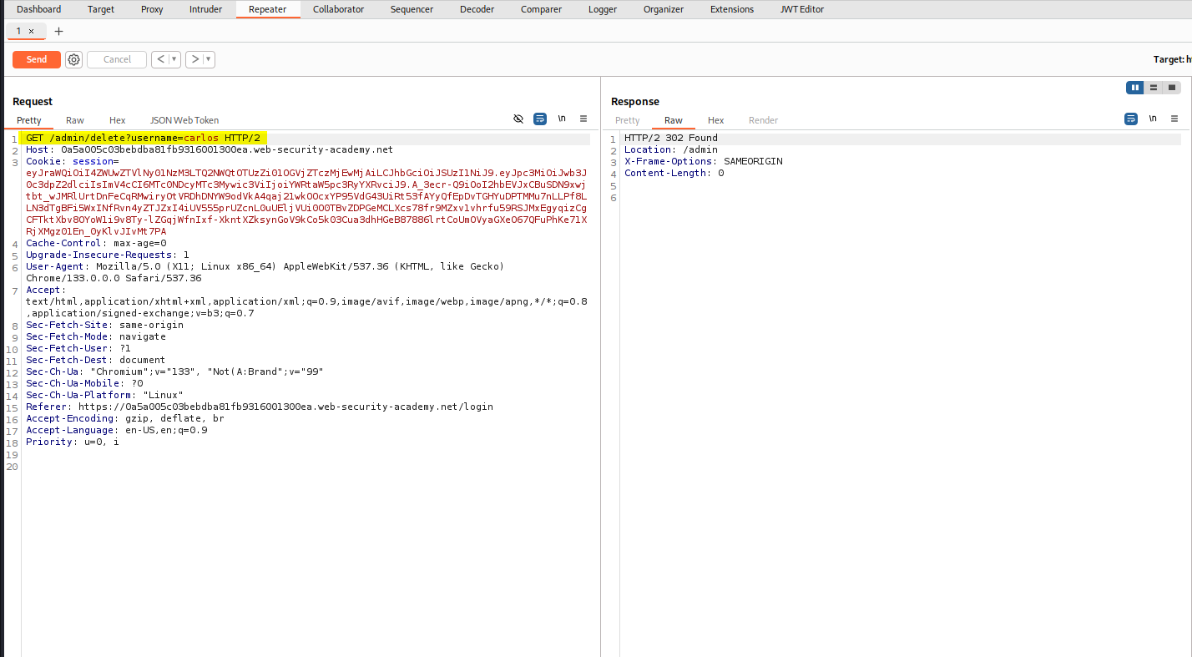Click the Content-Length: 0 response header
This screenshot has width=1192, height=657.
click(x=674, y=173)
